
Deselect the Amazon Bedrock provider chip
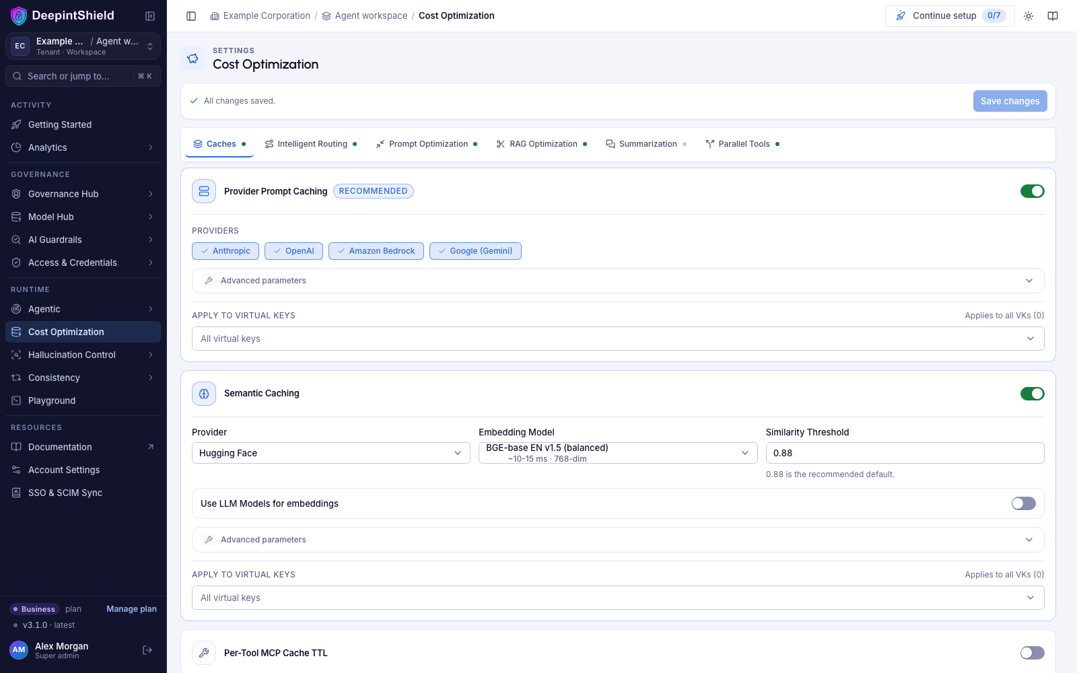pos(376,251)
